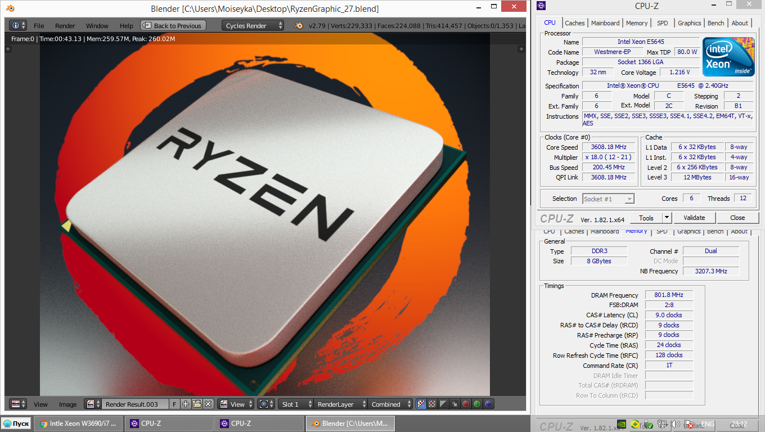The image size is (765, 432).
Task: Click the 128 clocks tRFC value
Action: point(669,355)
